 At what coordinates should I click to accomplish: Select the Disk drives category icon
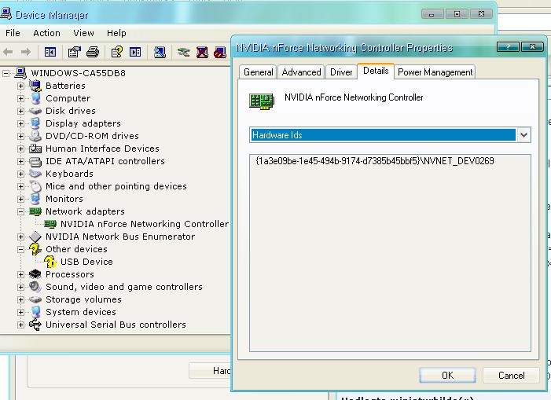tap(35, 111)
